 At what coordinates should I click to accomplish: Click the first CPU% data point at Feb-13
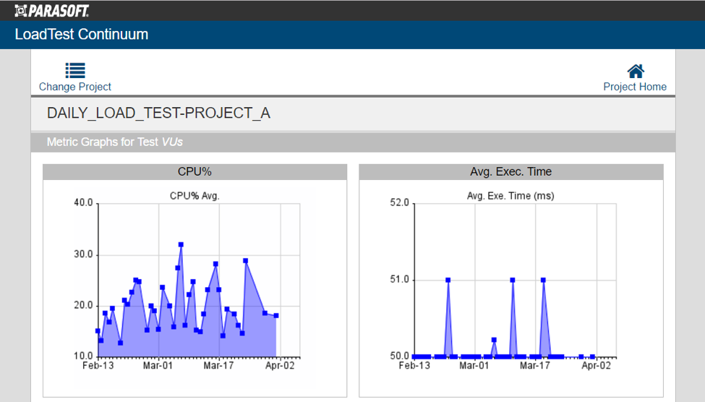click(98, 331)
